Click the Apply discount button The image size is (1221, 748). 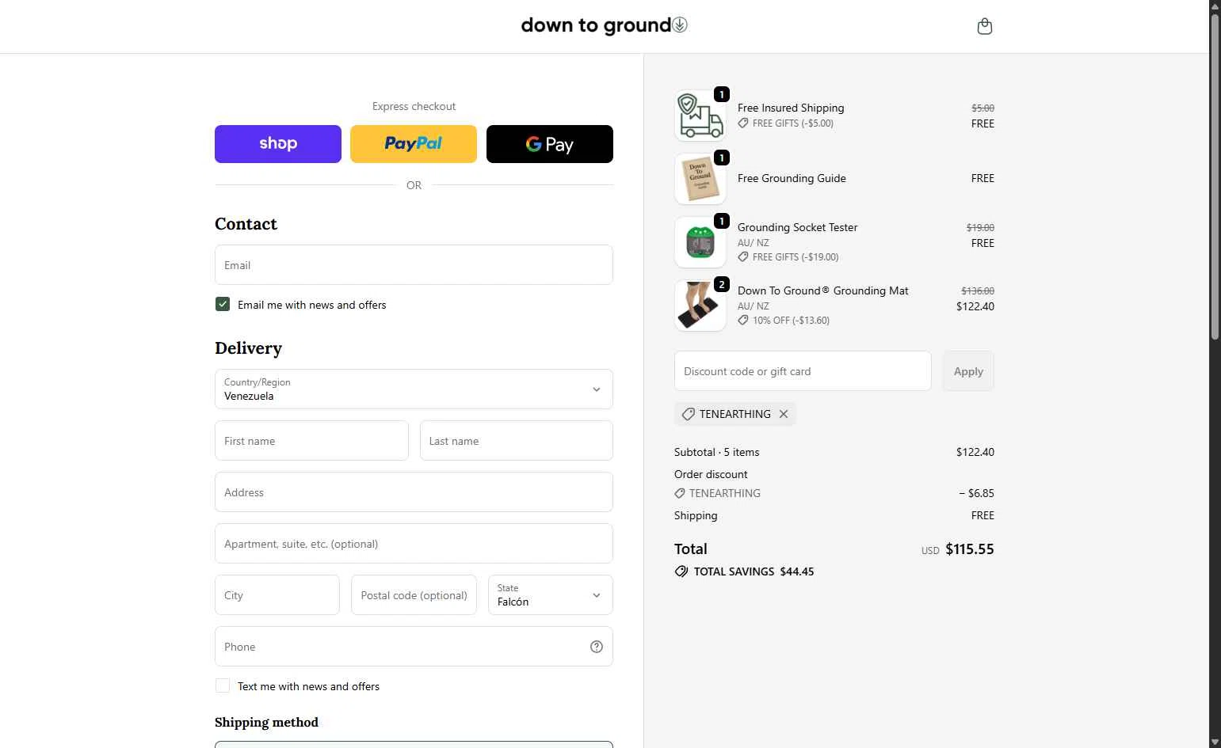(968, 370)
